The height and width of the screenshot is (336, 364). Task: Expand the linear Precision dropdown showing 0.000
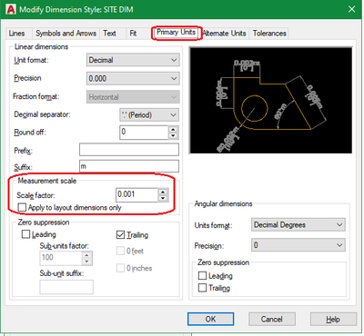click(x=133, y=79)
